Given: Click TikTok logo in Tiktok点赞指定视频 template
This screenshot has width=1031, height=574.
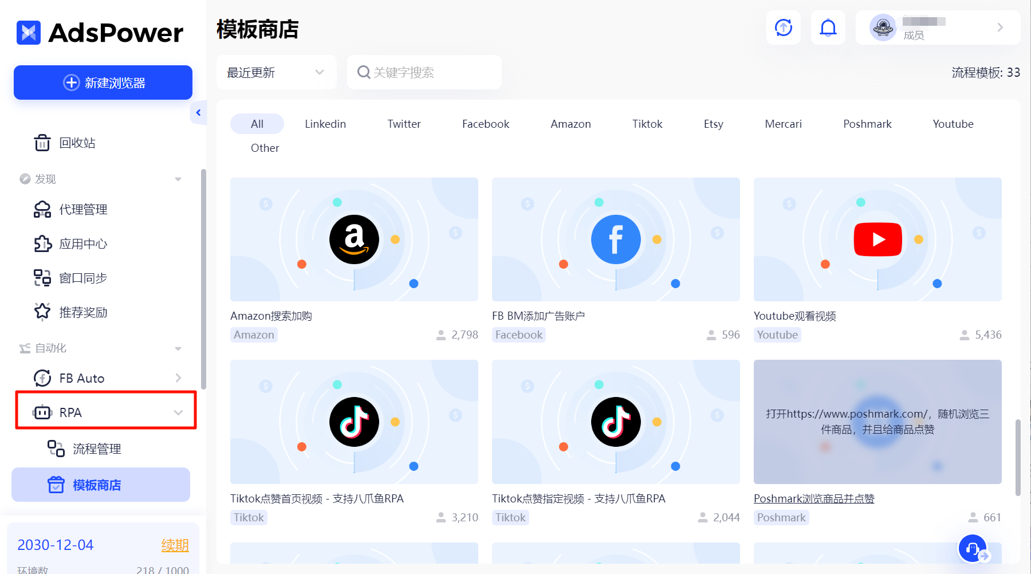Looking at the screenshot, I should point(616,422).
